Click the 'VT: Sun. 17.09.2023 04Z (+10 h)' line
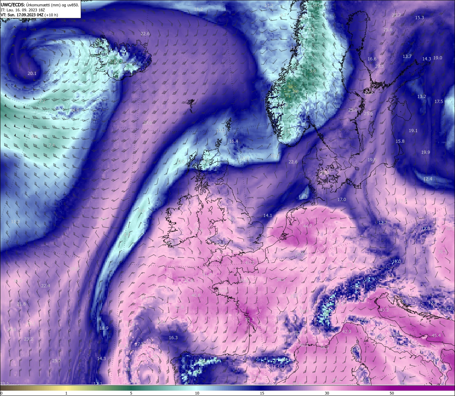 coord(30,15)
